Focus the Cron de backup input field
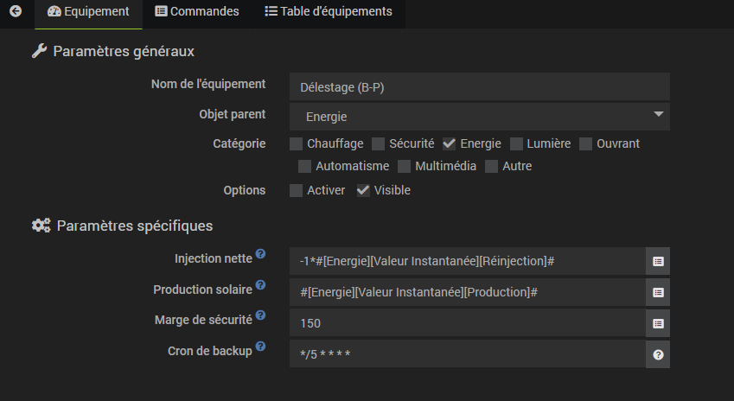Screen dimensions: 734x401 (x=468, y=354)
